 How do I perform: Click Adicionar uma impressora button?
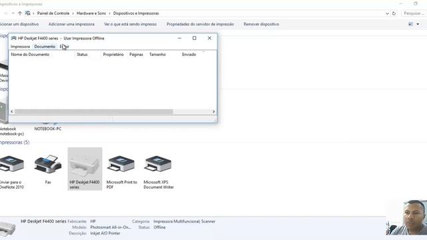point(71,24)
